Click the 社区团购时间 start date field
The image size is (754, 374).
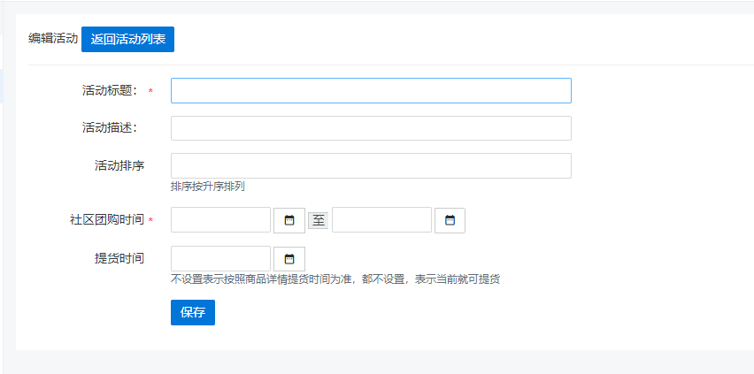coord(220,219)
